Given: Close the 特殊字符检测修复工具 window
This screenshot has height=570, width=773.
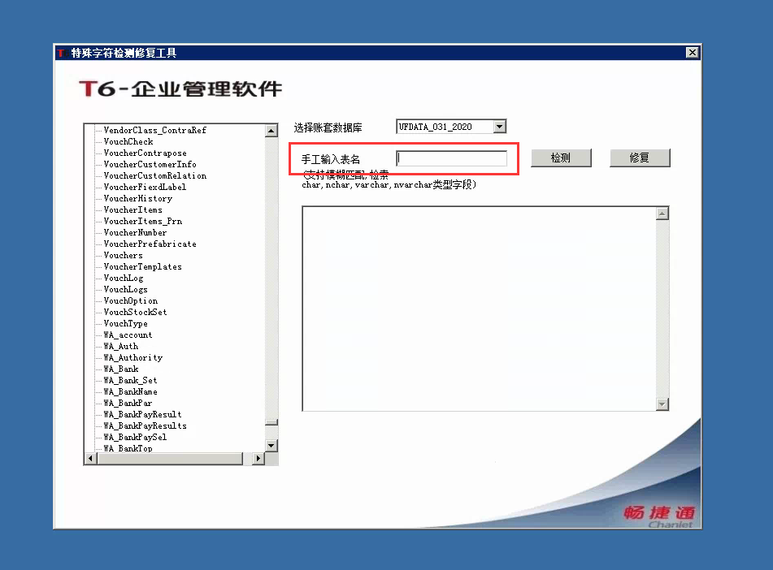Looking at the screenshot, I should [x=693, y=52].
